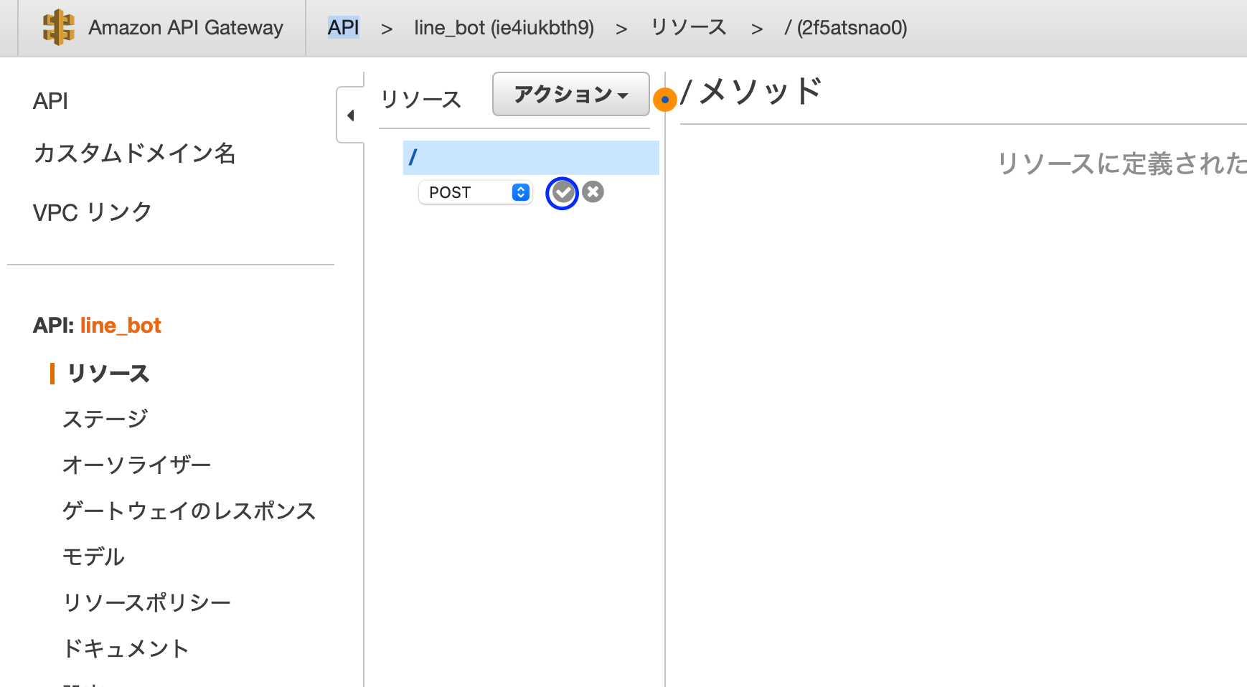1247x687 pixels.
Task: Open the HTTP method dropdown showing POST
Action: [475, 192]
